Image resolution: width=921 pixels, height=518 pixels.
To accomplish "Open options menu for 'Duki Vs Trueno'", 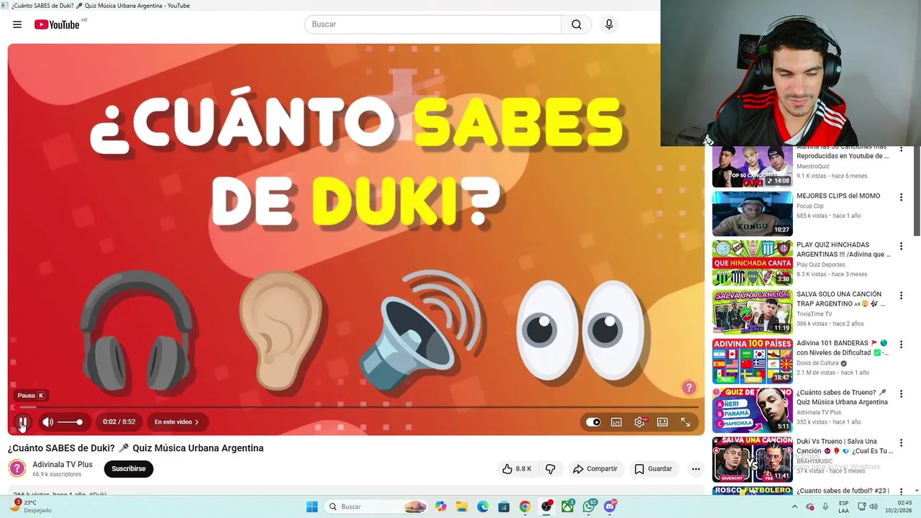I will [901, 442].
